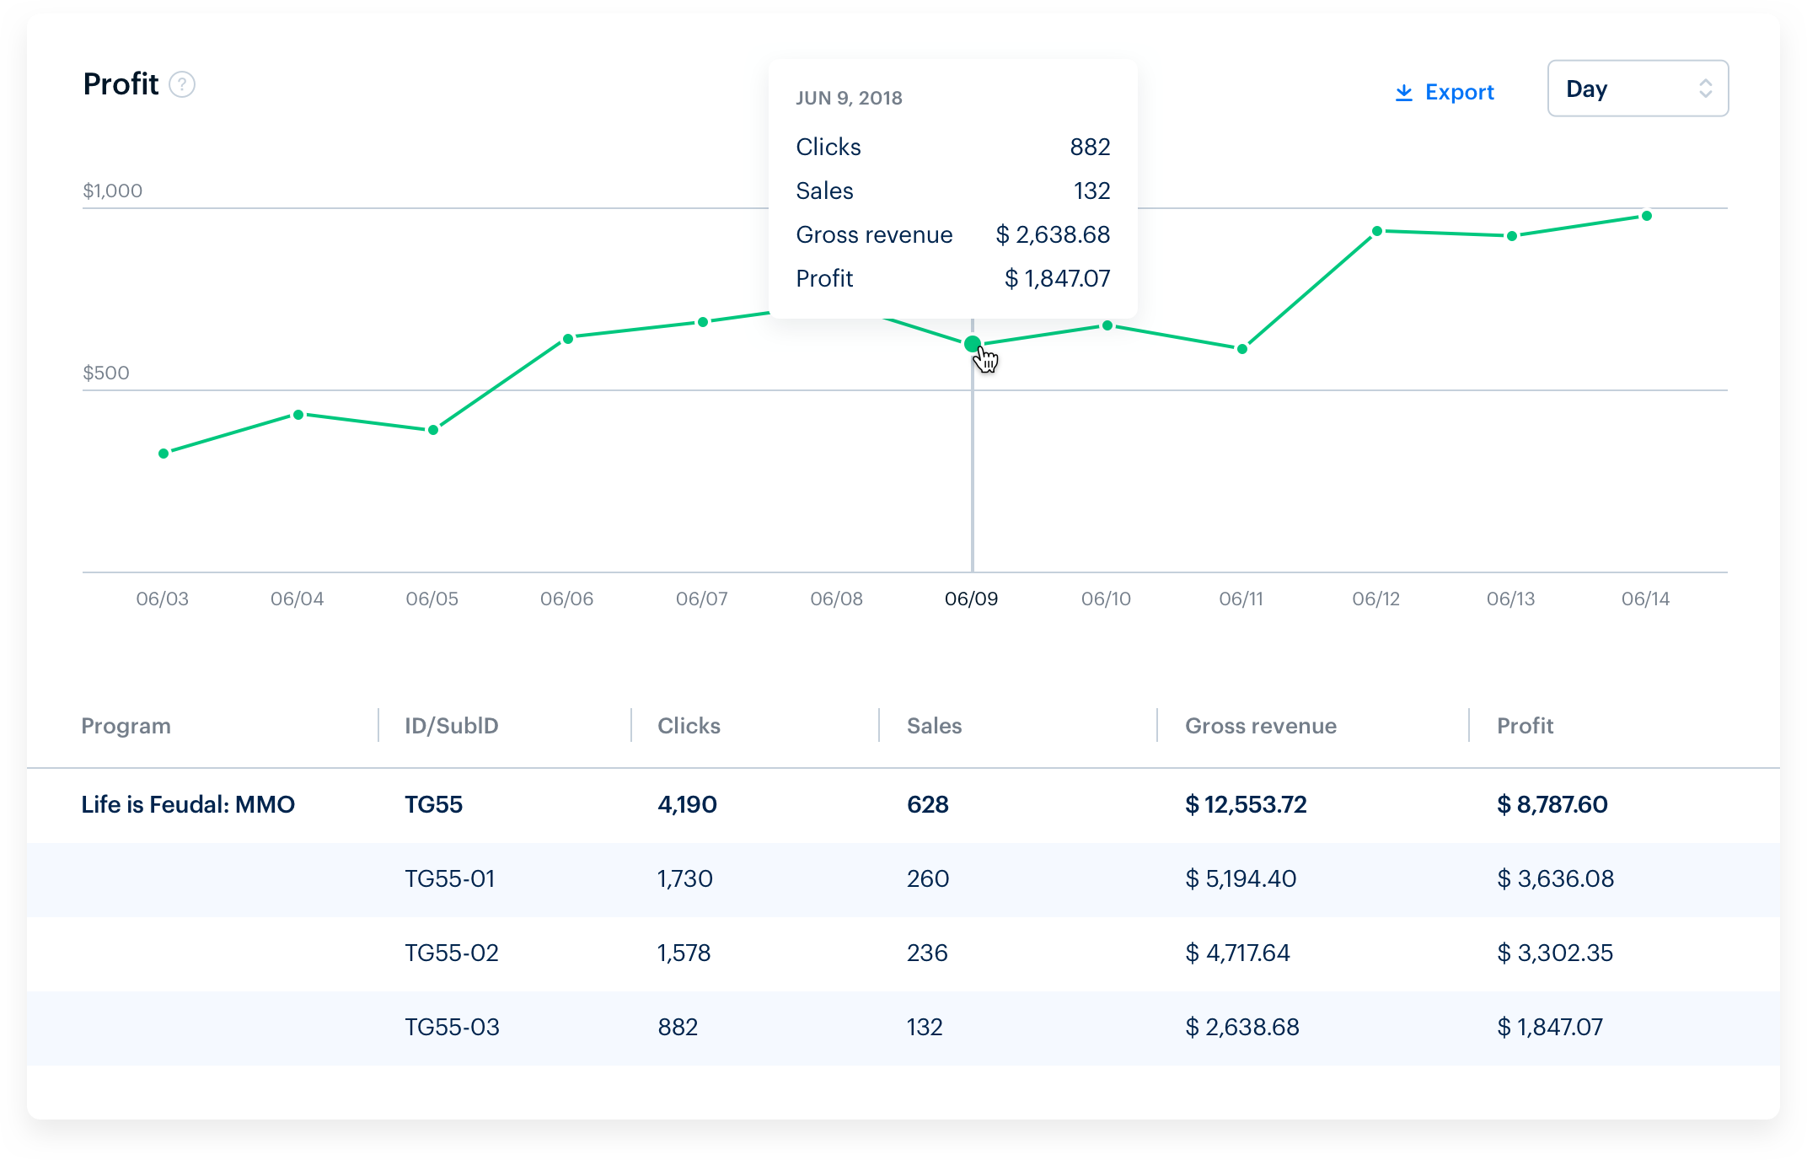Viewport: 1807px width, 1160px height.
Task: Select the 06/03 data point on chart
Action: pos(164,454)
